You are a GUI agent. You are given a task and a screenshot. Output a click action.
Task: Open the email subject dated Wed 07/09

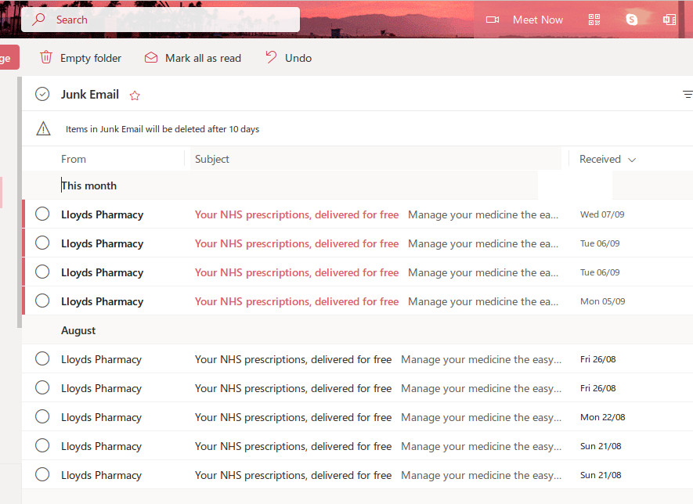point(297,214)
